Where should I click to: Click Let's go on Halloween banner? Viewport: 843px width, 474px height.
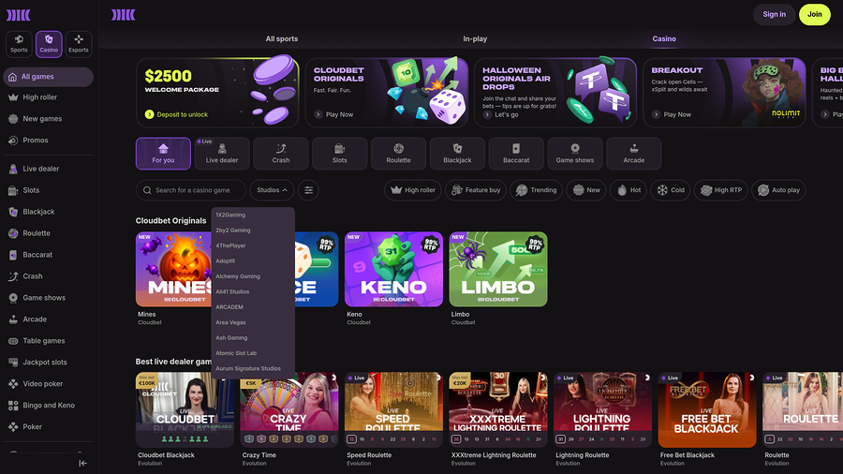coord(500,114)
